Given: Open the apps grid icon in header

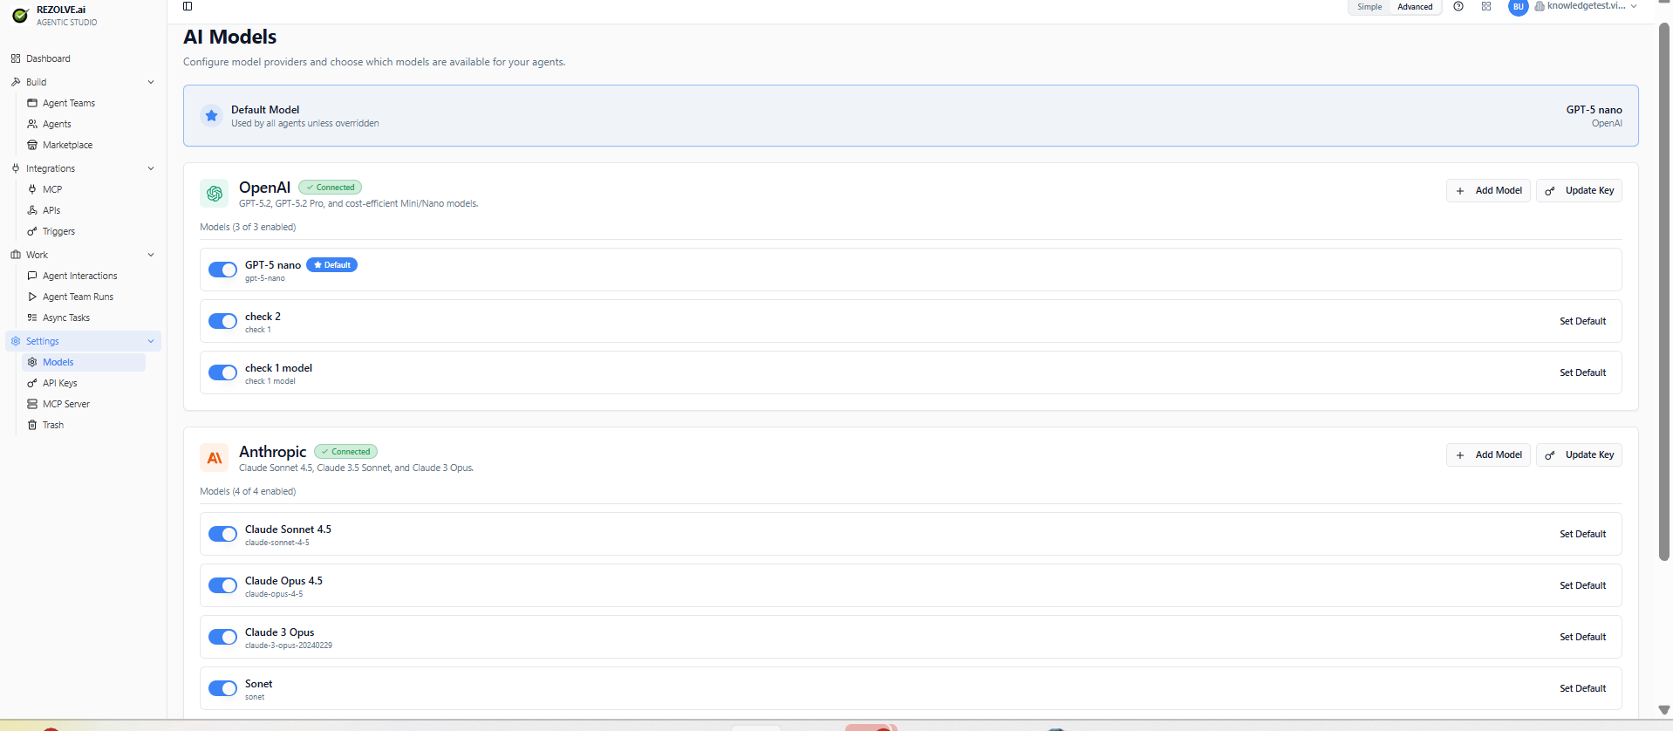Looking at the screenshot, I should coord(1486,6).
